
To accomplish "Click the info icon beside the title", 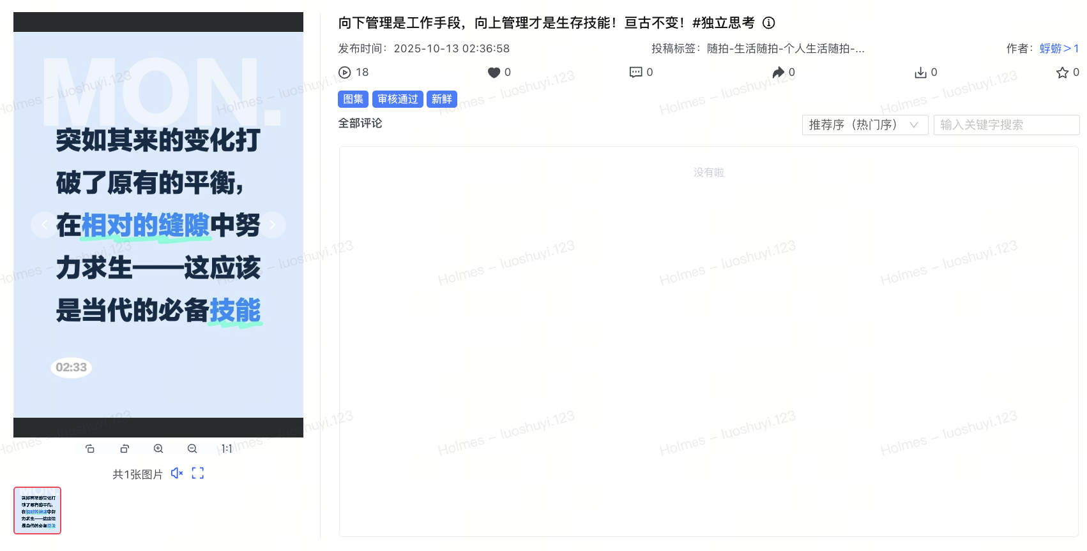I will (x=769, y=23).
